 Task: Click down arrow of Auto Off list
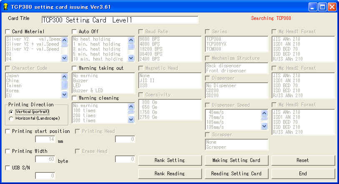coord(131,58)
